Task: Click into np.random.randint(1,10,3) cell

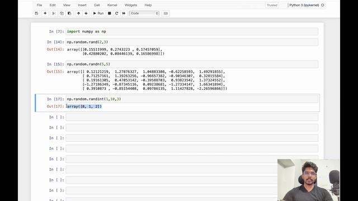Action: 192,99
